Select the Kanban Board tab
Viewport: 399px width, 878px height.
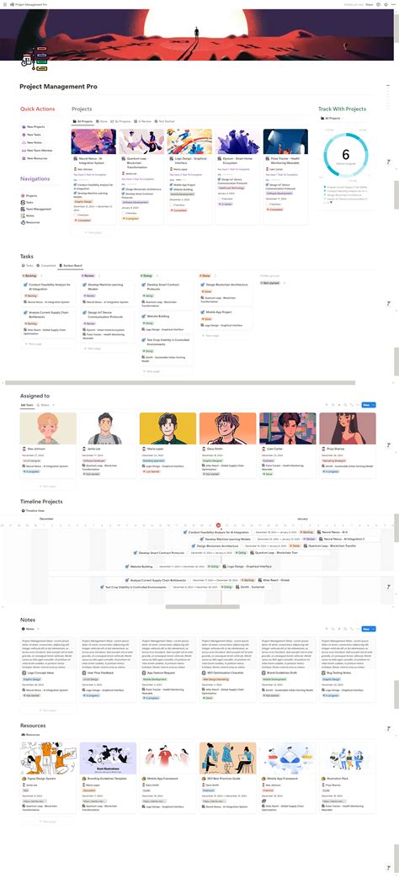(x=71, y=265)
